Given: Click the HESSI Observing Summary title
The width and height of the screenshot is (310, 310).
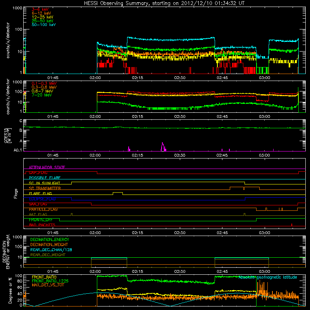Looking at the screenshot, I should [164, 3].
